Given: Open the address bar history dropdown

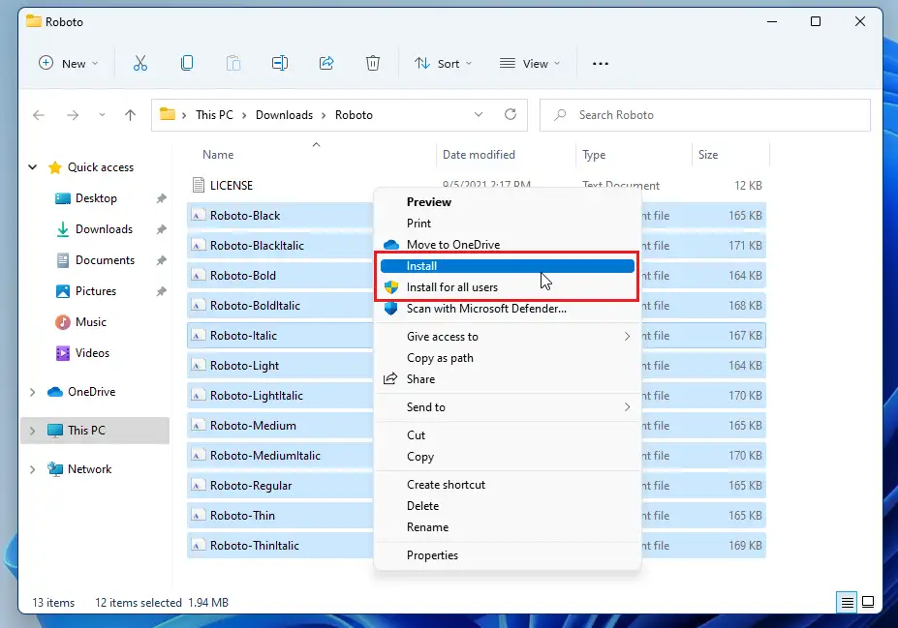Looking at the screenshot, I should [479, 114].
